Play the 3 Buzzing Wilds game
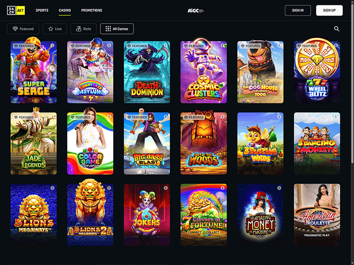Image resolution: width=354 pixels, height=265 pixels. click(260, 144)
